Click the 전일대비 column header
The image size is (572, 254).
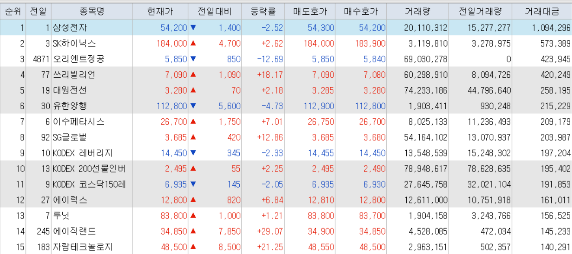[x=215, y=12]
